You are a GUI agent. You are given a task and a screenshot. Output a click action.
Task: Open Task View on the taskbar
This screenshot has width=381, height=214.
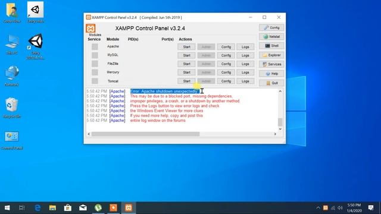coord(22,207)
